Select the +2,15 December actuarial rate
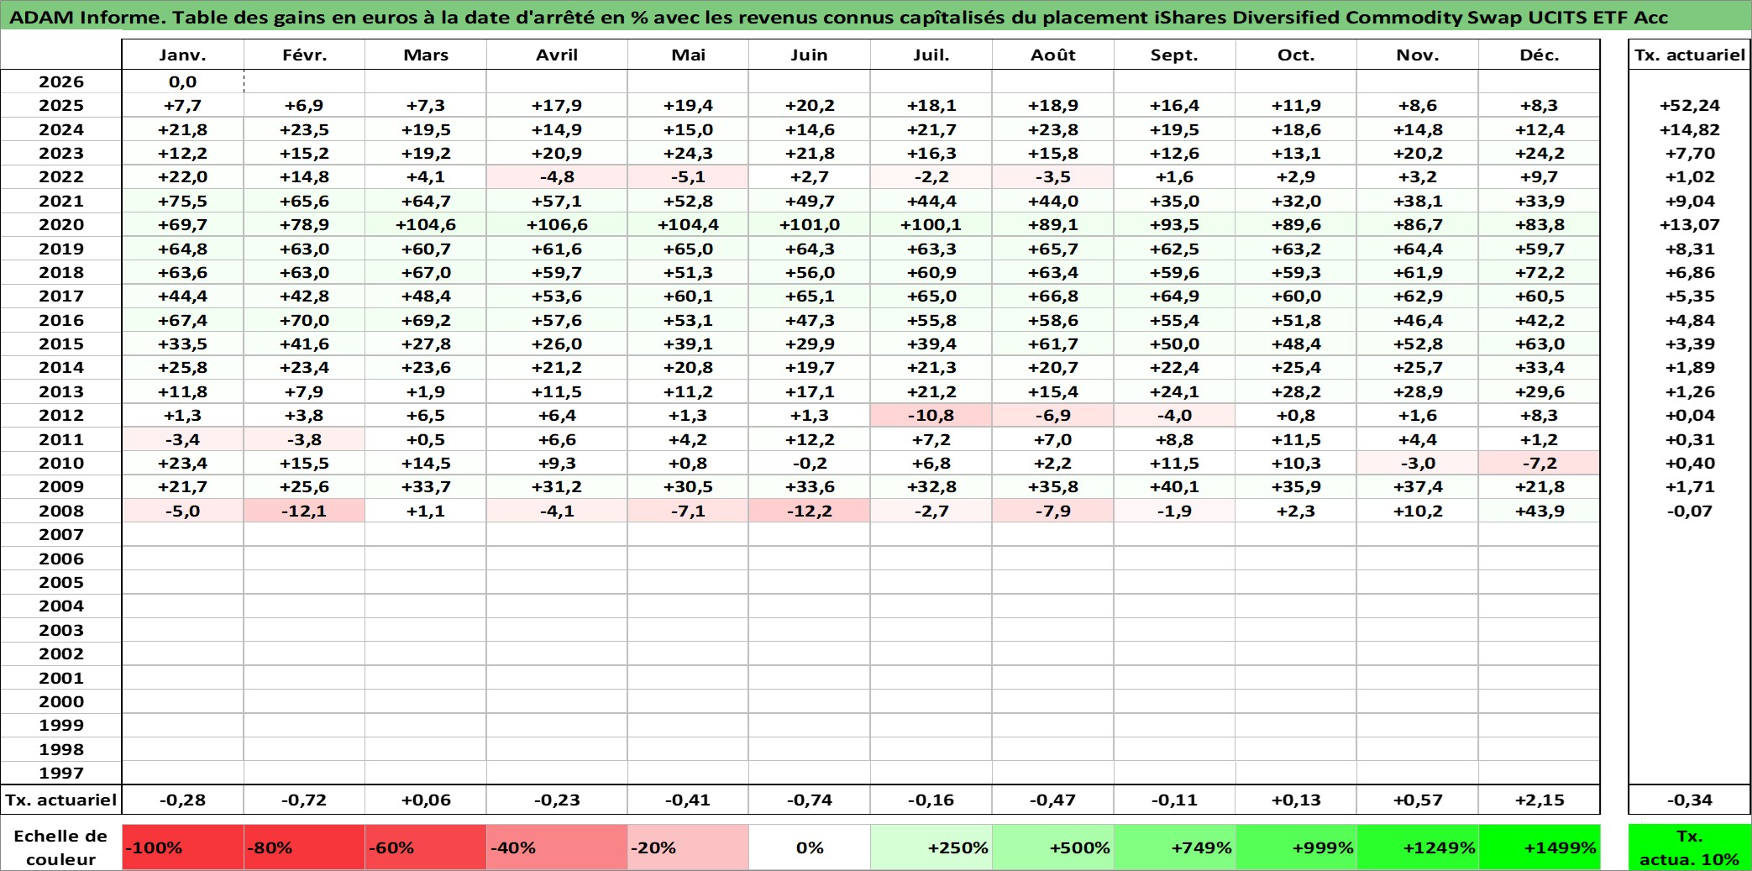 click(1540, 800)
